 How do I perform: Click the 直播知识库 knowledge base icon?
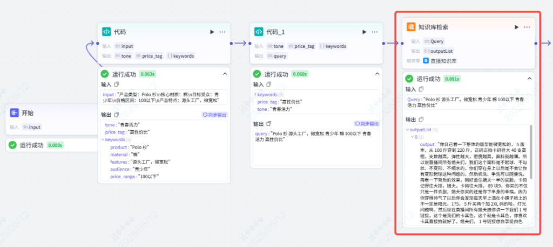pos(426,61)
